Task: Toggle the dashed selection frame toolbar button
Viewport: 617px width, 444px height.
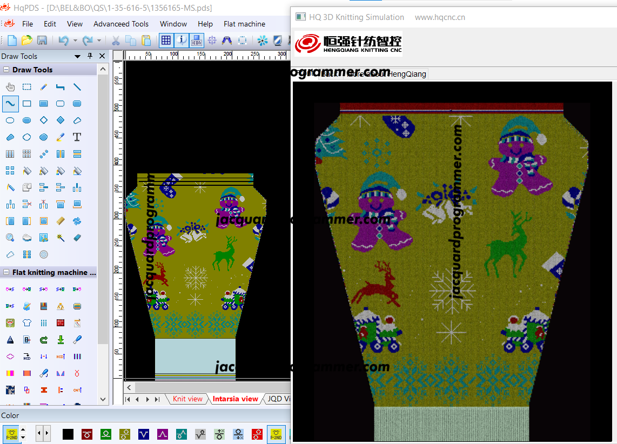Action: (243, 40)
